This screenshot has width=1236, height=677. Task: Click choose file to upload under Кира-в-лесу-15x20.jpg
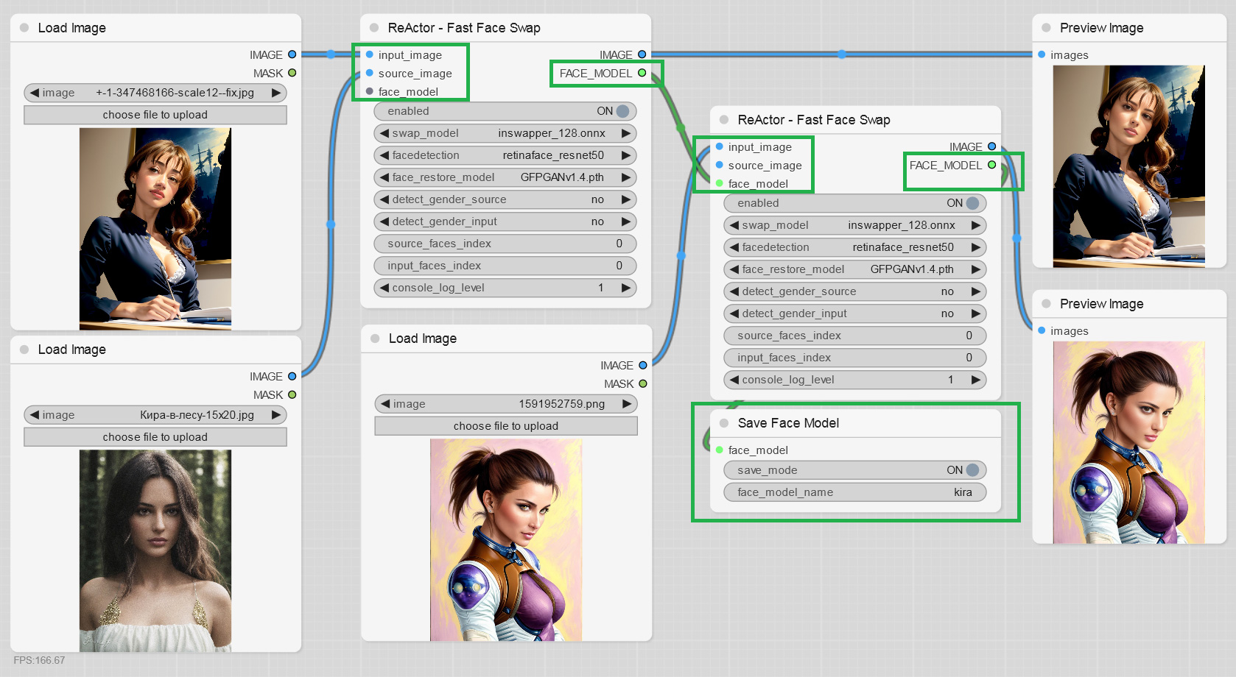(x=155, y=437)
